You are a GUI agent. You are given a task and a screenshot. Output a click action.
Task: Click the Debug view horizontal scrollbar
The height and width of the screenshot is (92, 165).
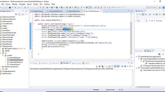[144, 87]
